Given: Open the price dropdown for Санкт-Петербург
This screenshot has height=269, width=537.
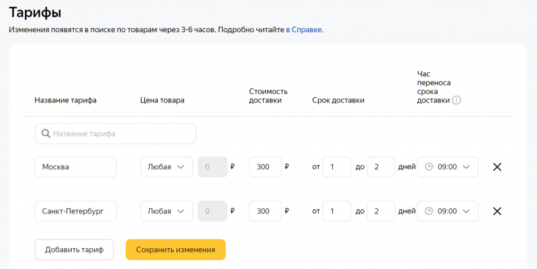Looking at the screenshot, I should click(166, 211).
